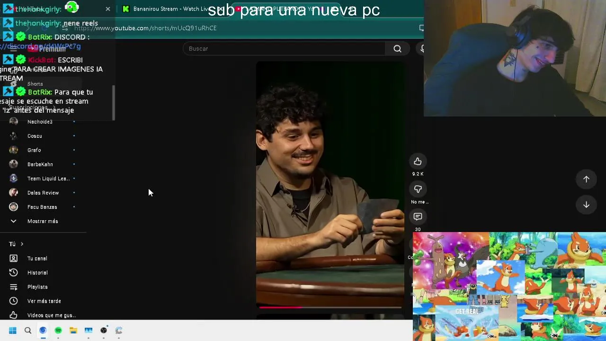Click the Playlists list icon
Viewport: 606px width, 341px height.
point(13,287)
